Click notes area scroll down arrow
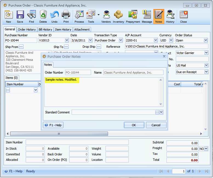 pos(160,104)
